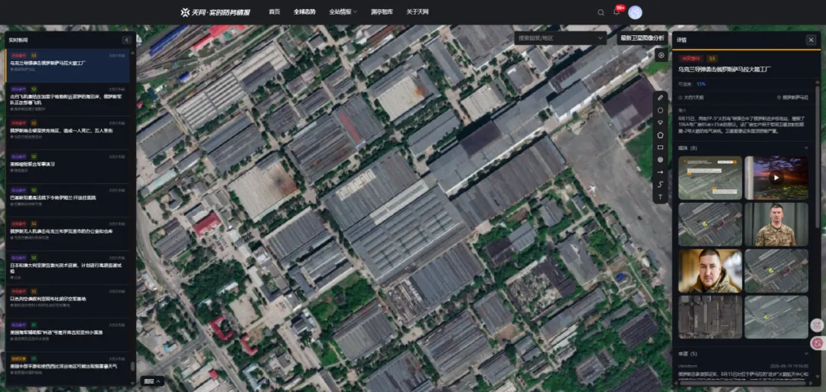Select news item about 俄罗斯无人机 attacking offices and warehouse
826x392 pixels.
point(67,234)
